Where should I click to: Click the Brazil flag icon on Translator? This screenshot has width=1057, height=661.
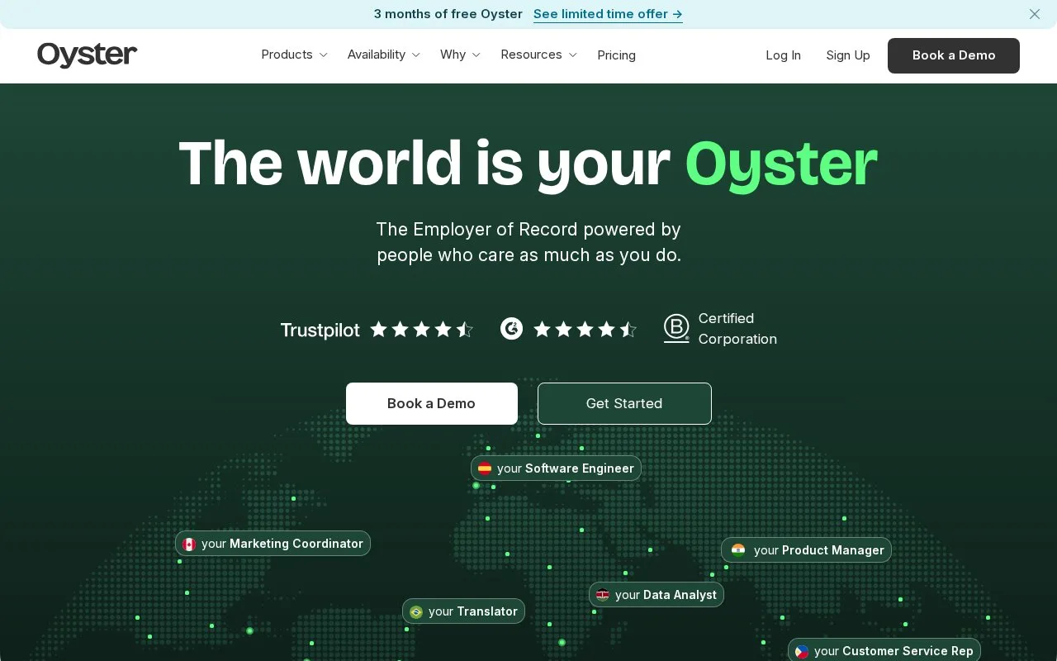416,612
